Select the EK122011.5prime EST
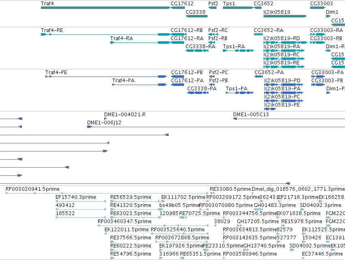Viewport: 345px width, 260px height. coord(106,234)
